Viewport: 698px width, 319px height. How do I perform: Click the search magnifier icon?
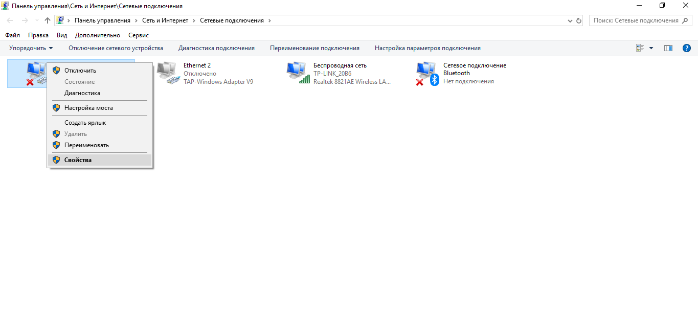(x=686, y=20)
